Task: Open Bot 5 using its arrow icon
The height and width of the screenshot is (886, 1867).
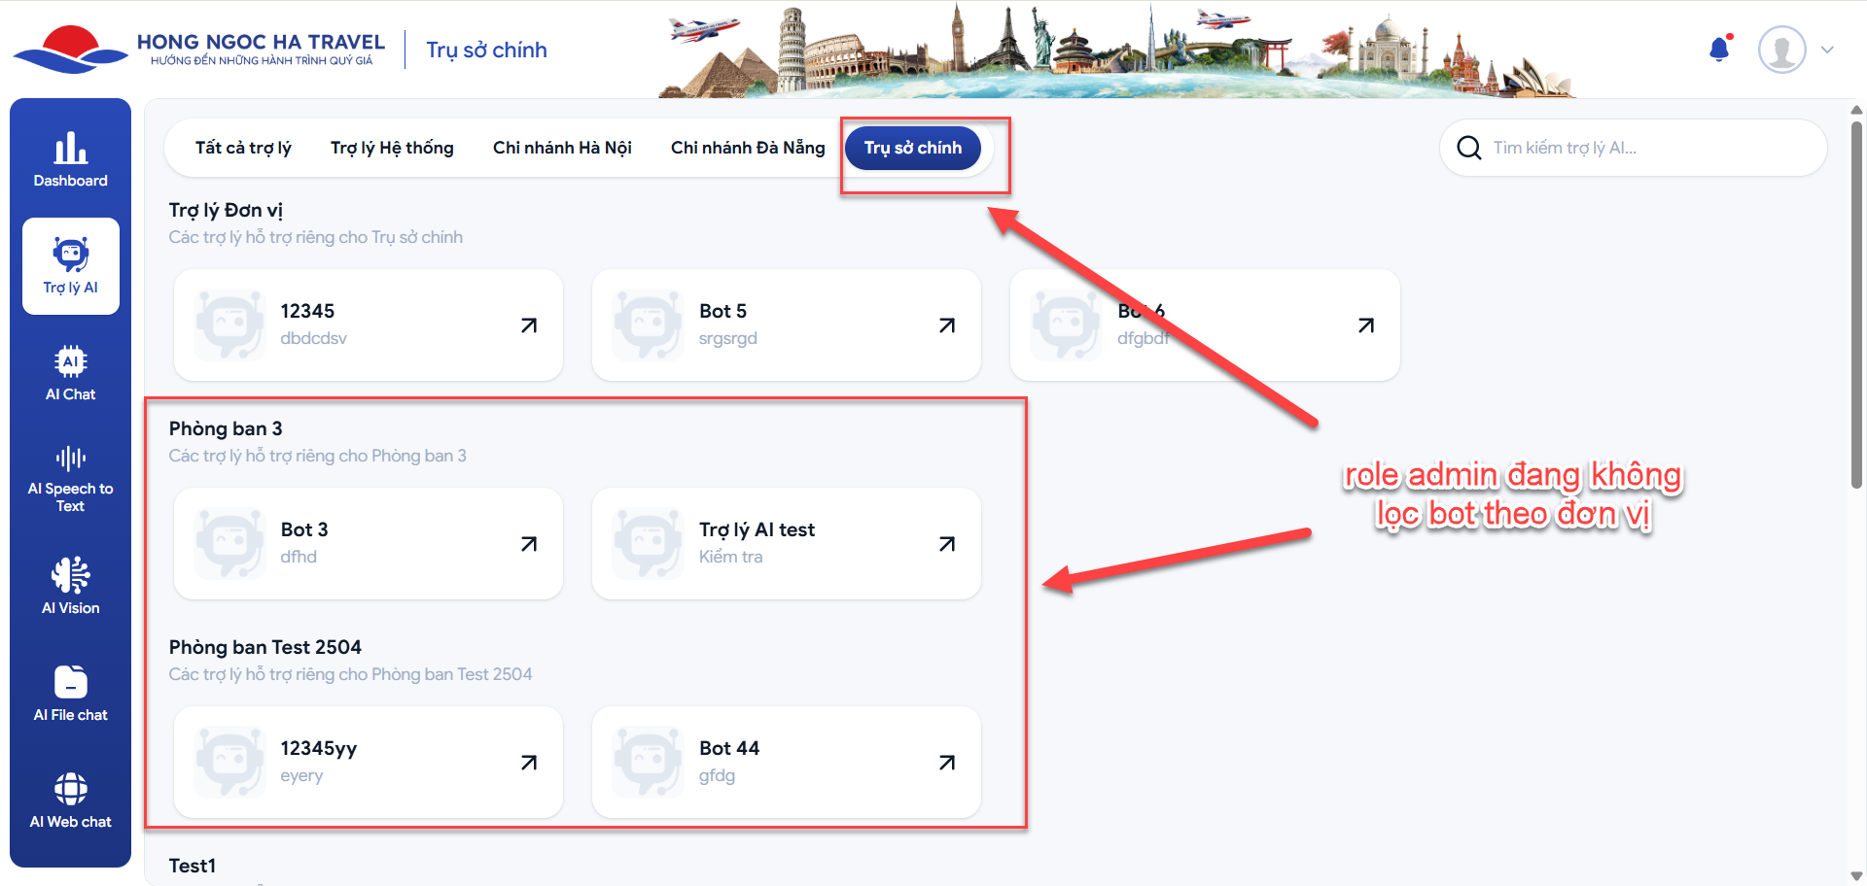Action: pos(946,325)
